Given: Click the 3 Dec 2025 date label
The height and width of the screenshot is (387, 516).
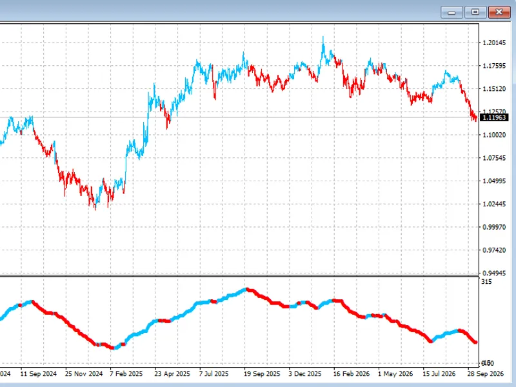Looking at the screenshot, I should pos(304,374).
